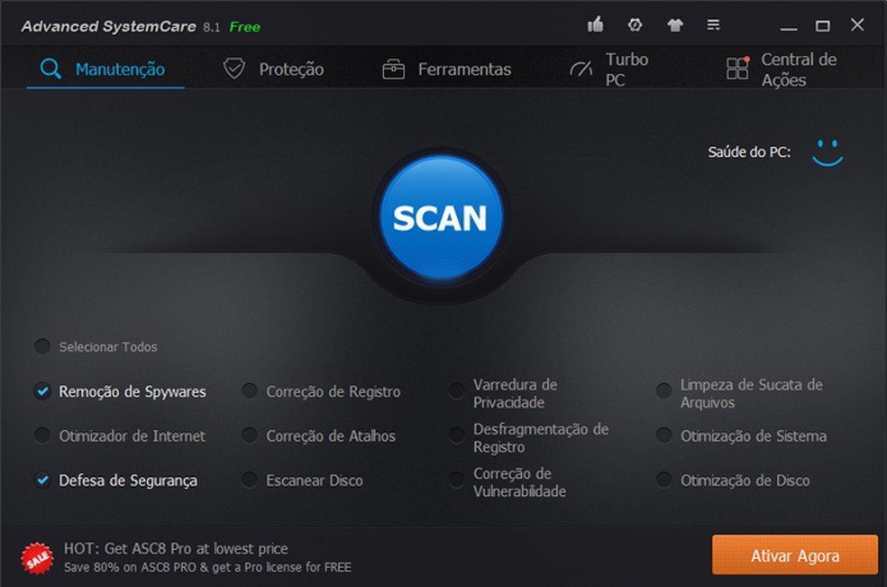Click the Manutenção magnifier icon

[x=50, y=68]
